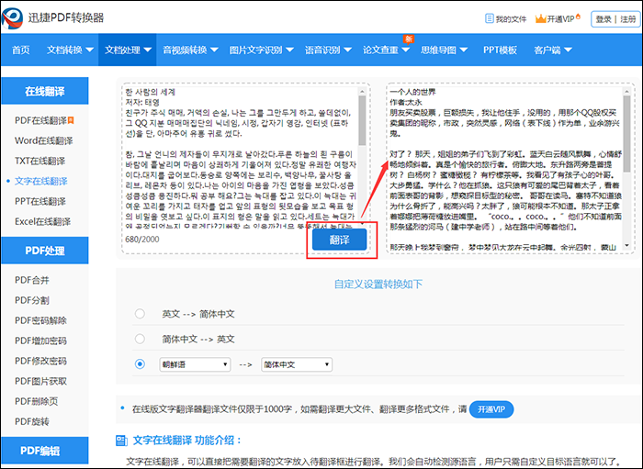Image resolution: width=643 pixels, height=469 pixels.
Task: Click the 在线翻译 sidebar section header
Action: pyautogui.click(x=45, y=91)
